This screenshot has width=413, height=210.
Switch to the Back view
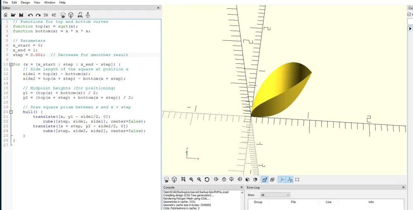(255, 180)
